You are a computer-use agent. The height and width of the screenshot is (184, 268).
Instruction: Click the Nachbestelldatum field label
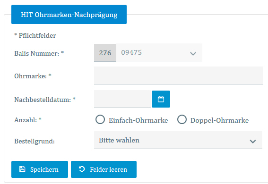pyautogui.click(x=45, y=100)
